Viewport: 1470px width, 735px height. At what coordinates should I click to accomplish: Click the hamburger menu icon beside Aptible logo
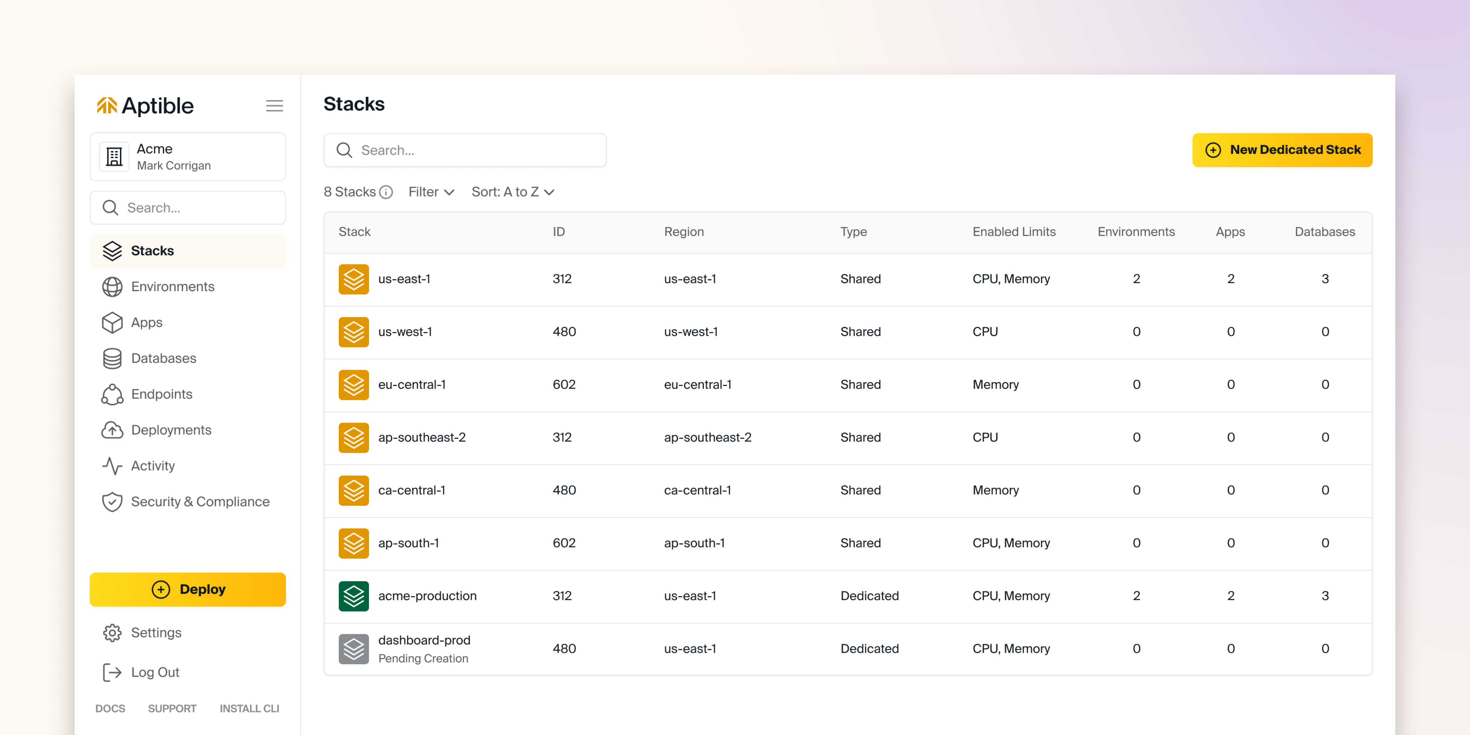click(274, 106)
